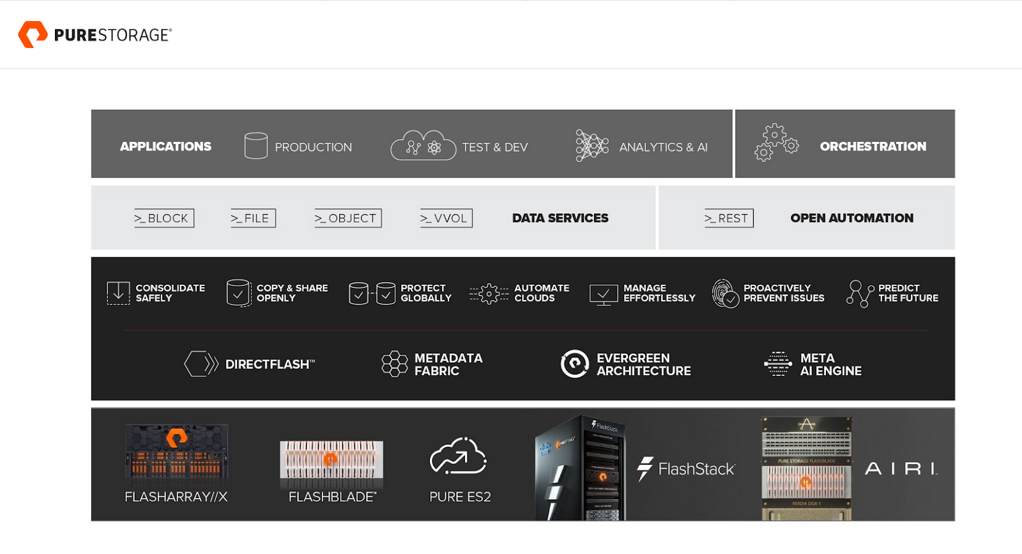Click the DIRECTFLASH label
This screenshot has width=1022, height=554.
[270, 364]
